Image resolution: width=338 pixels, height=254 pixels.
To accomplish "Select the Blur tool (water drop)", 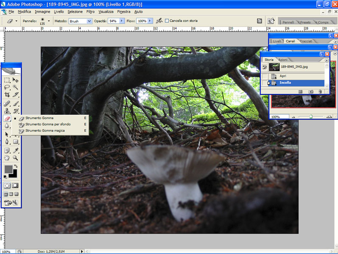I will coord(7,125).
